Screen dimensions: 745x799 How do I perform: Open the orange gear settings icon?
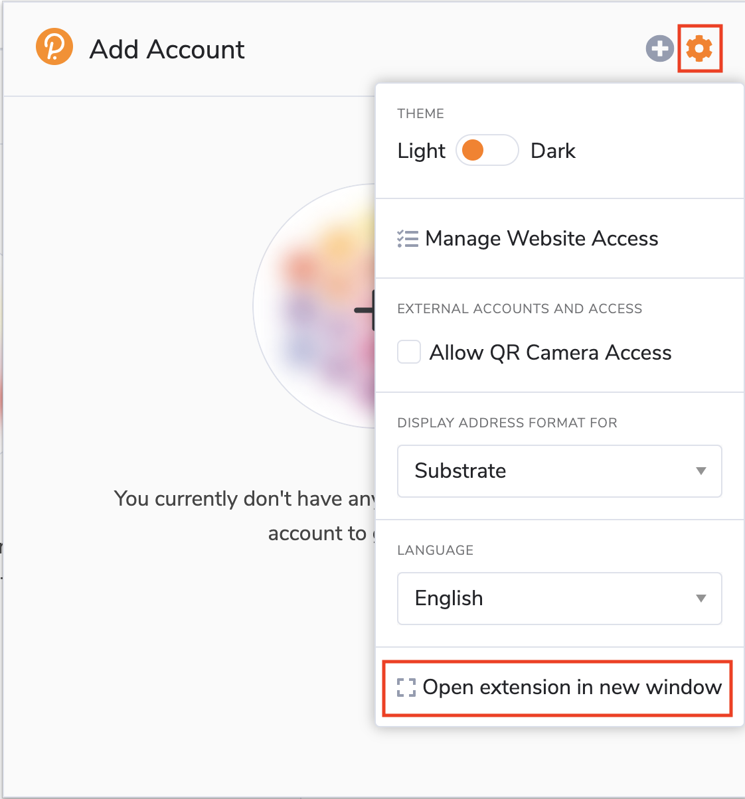click(699, 48)
